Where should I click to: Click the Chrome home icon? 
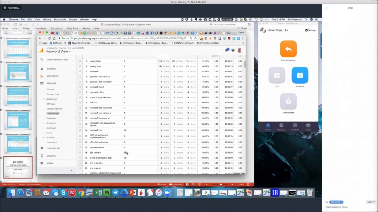pyautogui.click(x=54, y=38)
